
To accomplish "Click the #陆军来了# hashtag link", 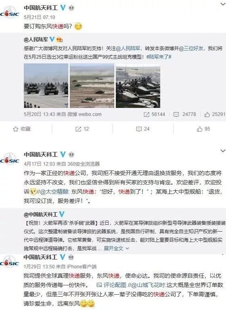I will 159,57.
